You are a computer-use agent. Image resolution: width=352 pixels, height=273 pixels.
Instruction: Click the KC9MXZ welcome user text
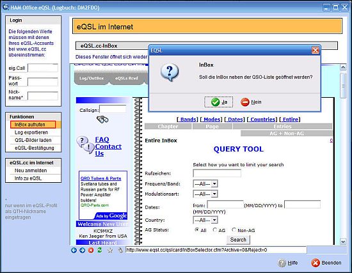point(103,231)
